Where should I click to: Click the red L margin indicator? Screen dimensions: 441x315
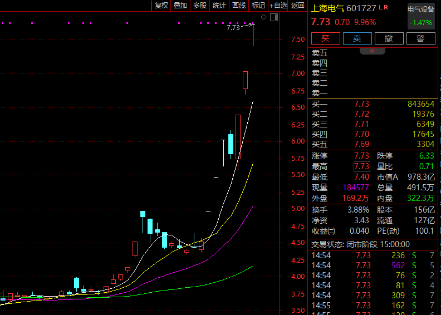point(380,8)
